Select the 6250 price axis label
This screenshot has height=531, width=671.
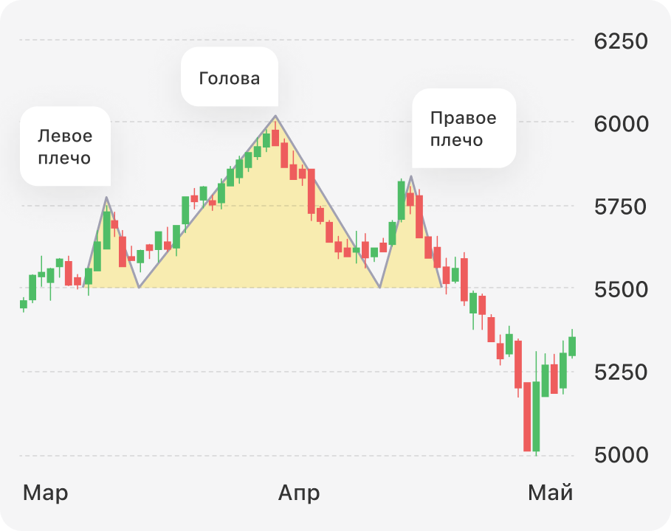[x=621, y=41]
